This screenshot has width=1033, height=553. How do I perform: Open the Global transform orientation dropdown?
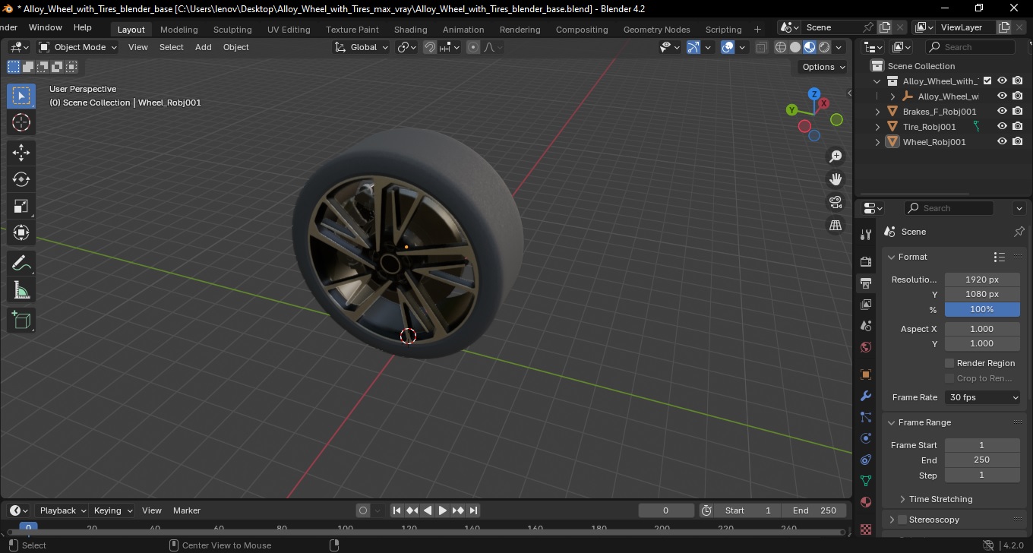pyautogui.click(x=362, y=47)
